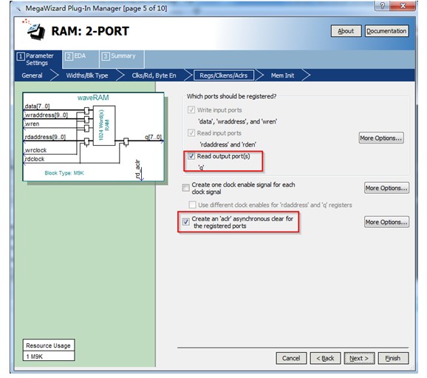Click the Block Type: M9K text
The image size is (427, 378).
tap(64, 173)
